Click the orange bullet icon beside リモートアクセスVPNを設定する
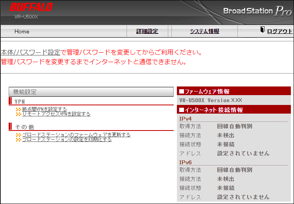Screen dimensions: 294x204 click(x=18, y=114)
